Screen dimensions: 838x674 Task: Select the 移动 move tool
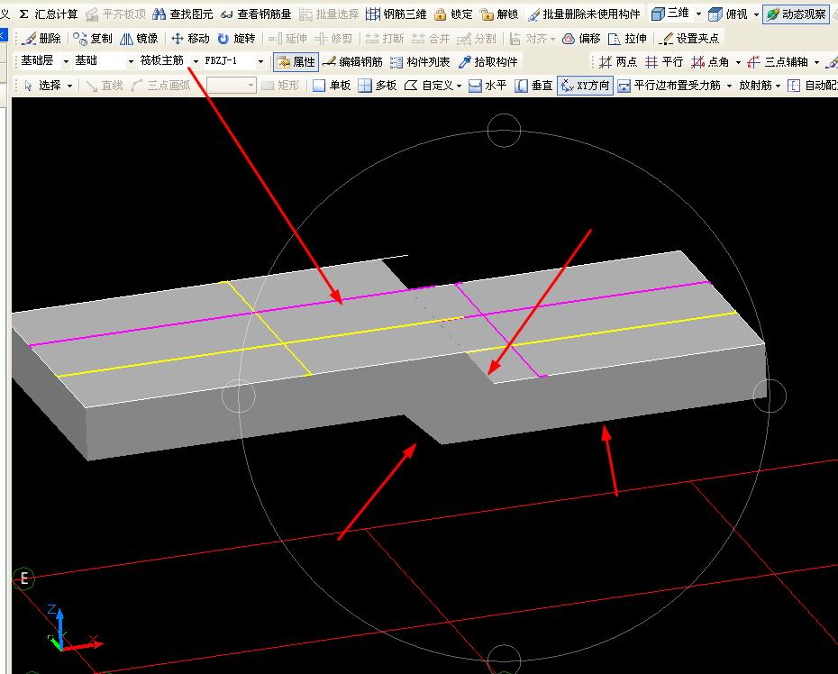(x=190, y=39)
